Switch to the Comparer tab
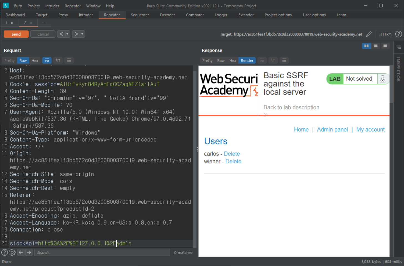This screenshot has width=404, height=266. tap(195, 15)
